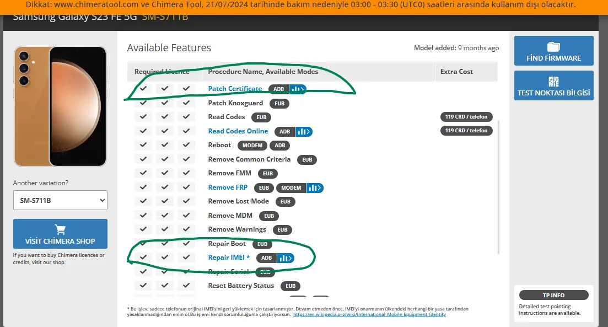The width and height of the screenshot is (608, 327).
Task: Click 119 CRD / telefon badge for Read Codes Online
Action: (x=466, y=131)
